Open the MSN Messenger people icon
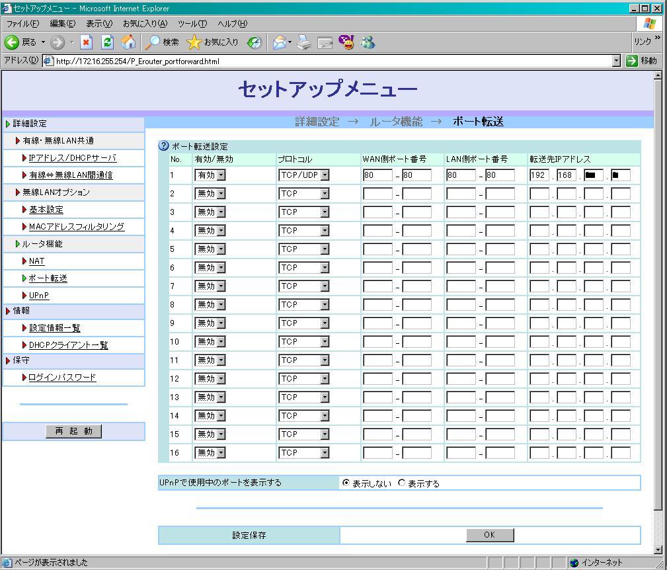667x570 pixels. 368,42
